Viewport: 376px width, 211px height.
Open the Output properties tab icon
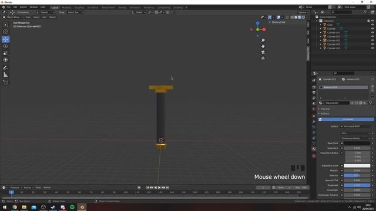[x=314, y=93]
